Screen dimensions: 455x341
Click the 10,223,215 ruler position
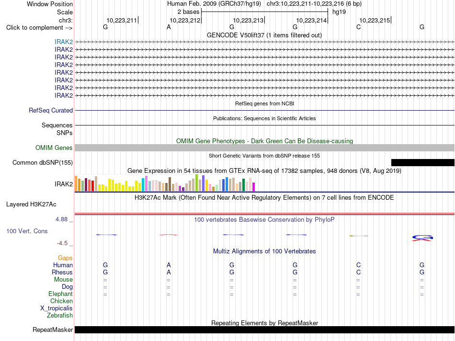[x=375, y=20]
